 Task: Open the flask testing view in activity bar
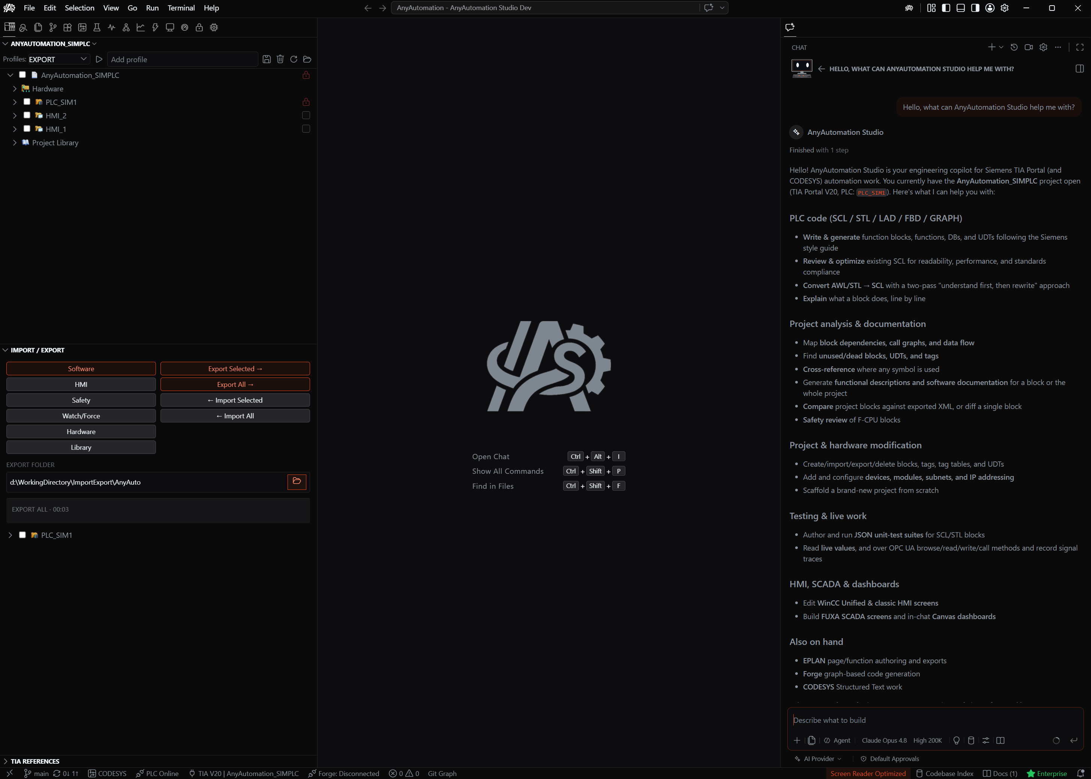[96, 27]
